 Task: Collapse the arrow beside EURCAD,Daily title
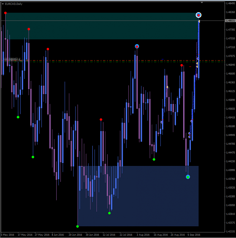3,4
